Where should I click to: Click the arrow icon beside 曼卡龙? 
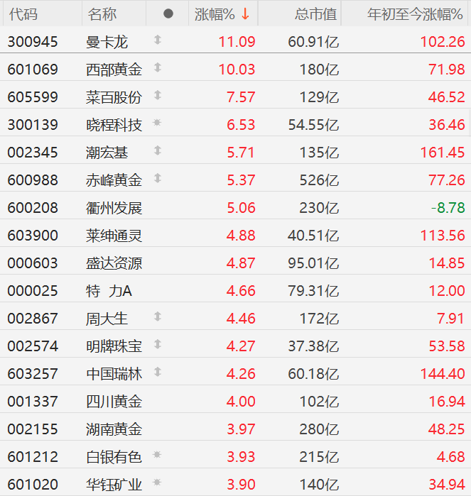(158, 40)
